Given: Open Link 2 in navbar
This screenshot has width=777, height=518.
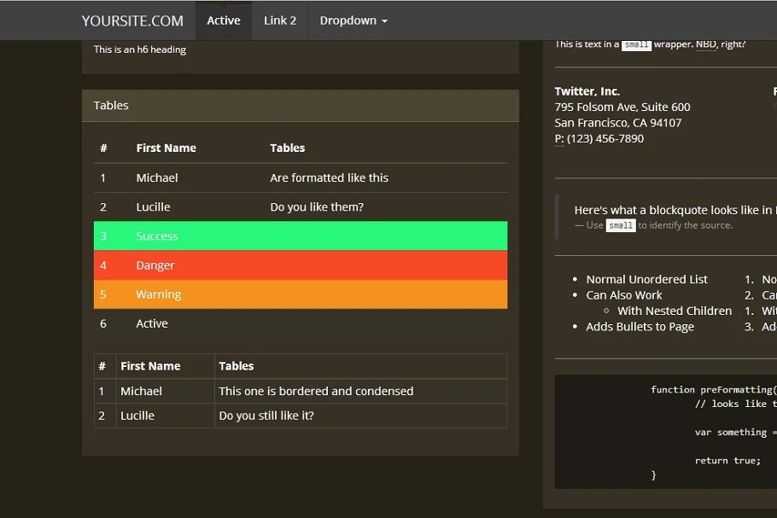Looking at the screenshot, I should point(280,20).
